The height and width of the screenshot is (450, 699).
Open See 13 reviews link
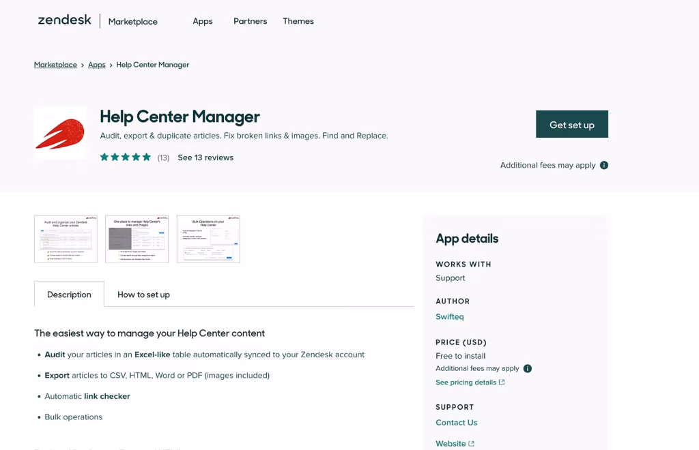coord(205,157)
